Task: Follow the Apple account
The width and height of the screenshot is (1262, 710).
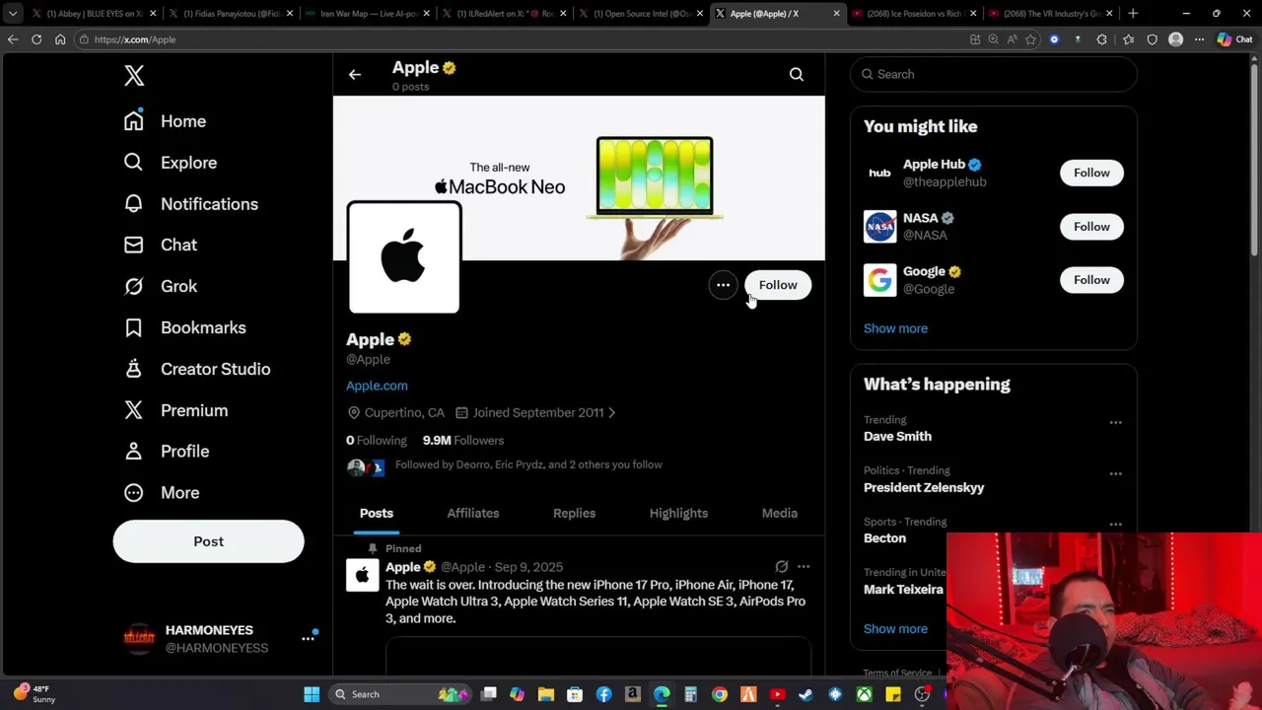Action: tap(778, 285)
